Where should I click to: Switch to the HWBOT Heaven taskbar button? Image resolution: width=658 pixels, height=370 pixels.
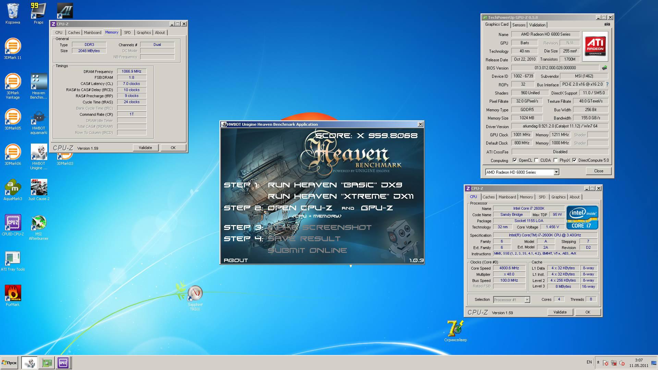click(29, 362)
